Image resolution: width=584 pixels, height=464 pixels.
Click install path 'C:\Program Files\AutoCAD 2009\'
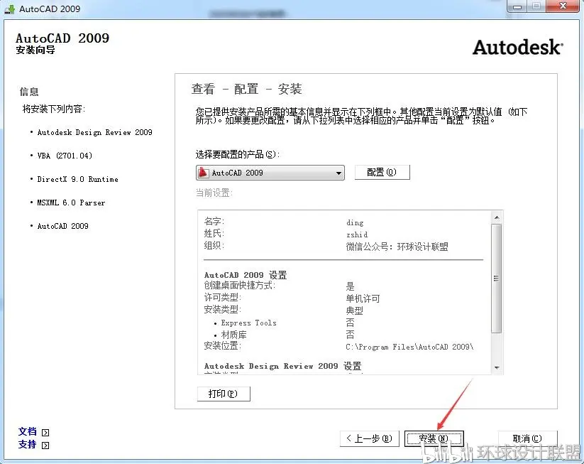409,347
